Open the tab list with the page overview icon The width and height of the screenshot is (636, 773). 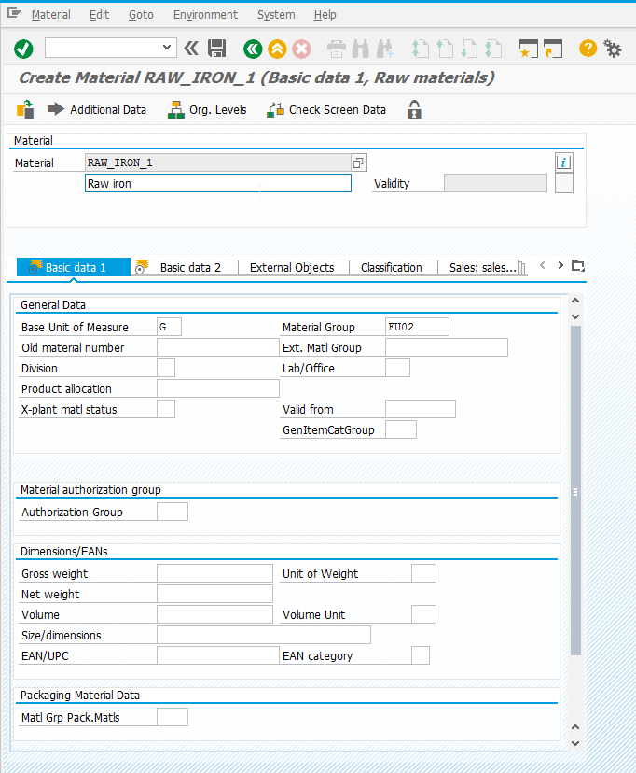pos(577,265)
